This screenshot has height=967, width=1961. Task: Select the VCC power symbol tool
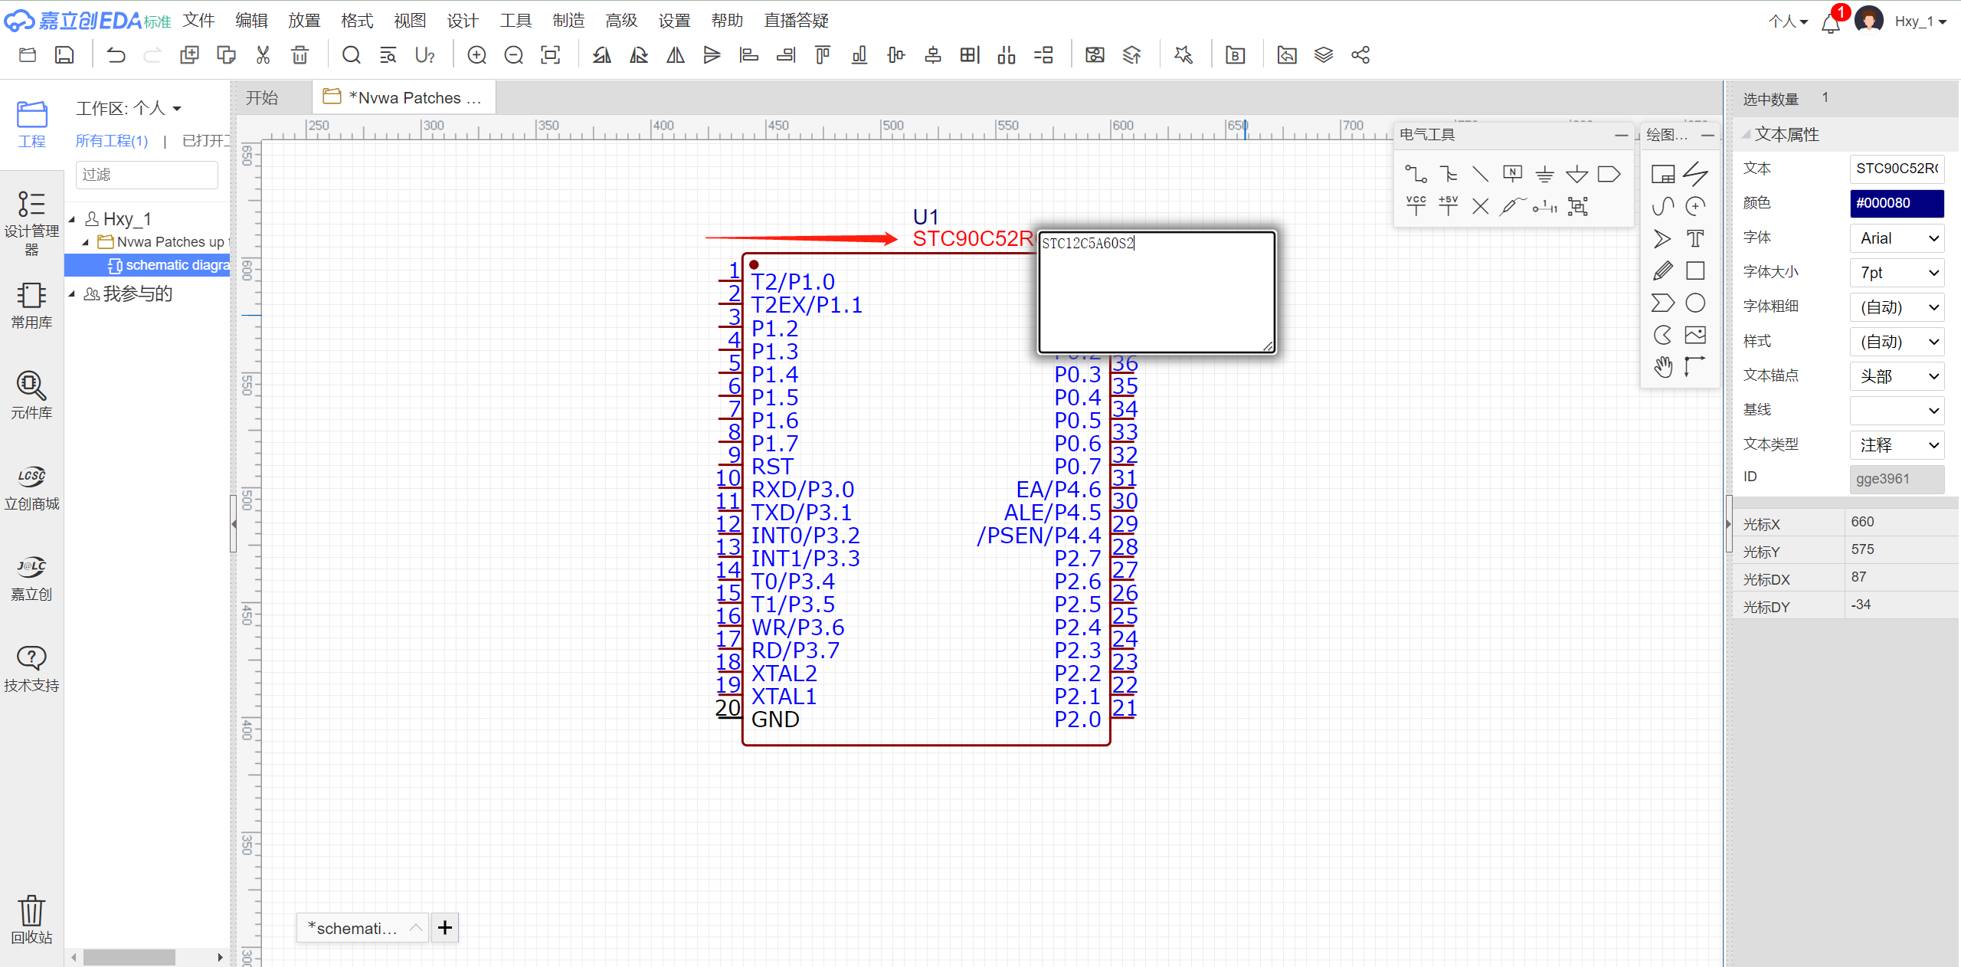1416,205
